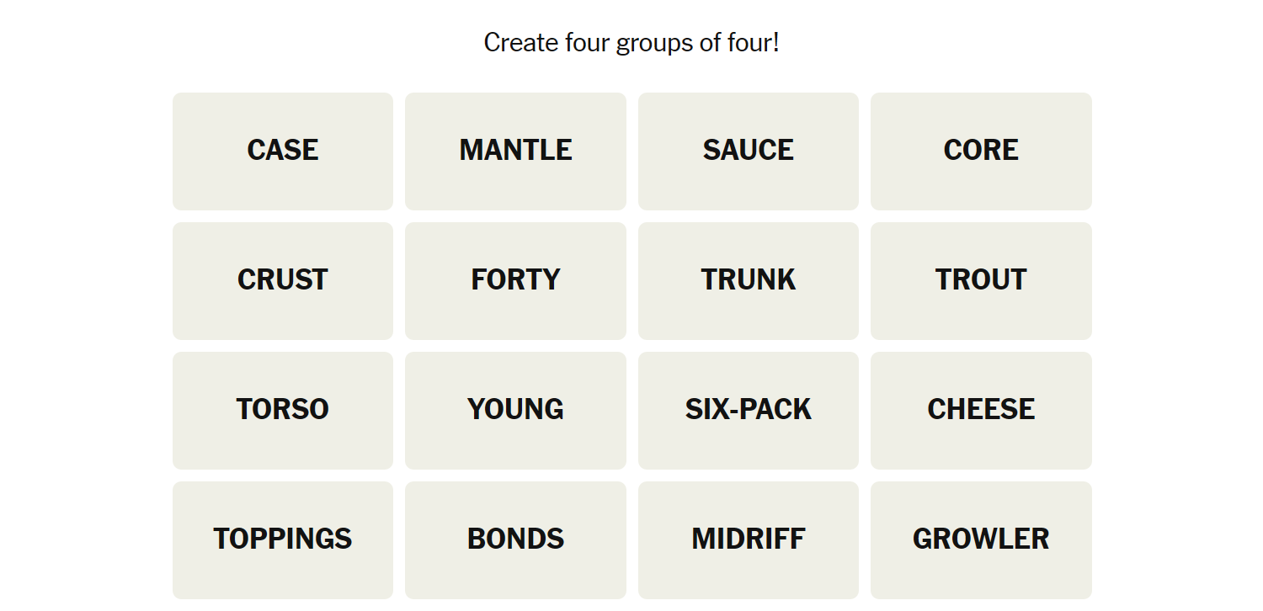This screenshot has width=1263, height=611.
Task: Add the CHEESE card to your selection
Action: (981, 411)
